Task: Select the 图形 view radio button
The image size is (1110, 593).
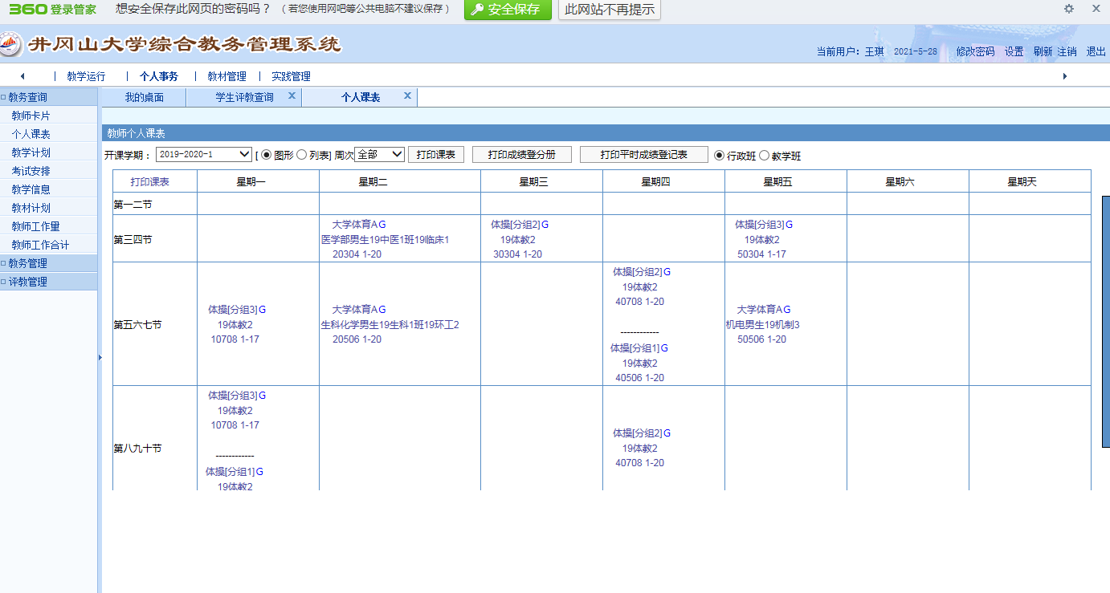Action: click(267, 155)
